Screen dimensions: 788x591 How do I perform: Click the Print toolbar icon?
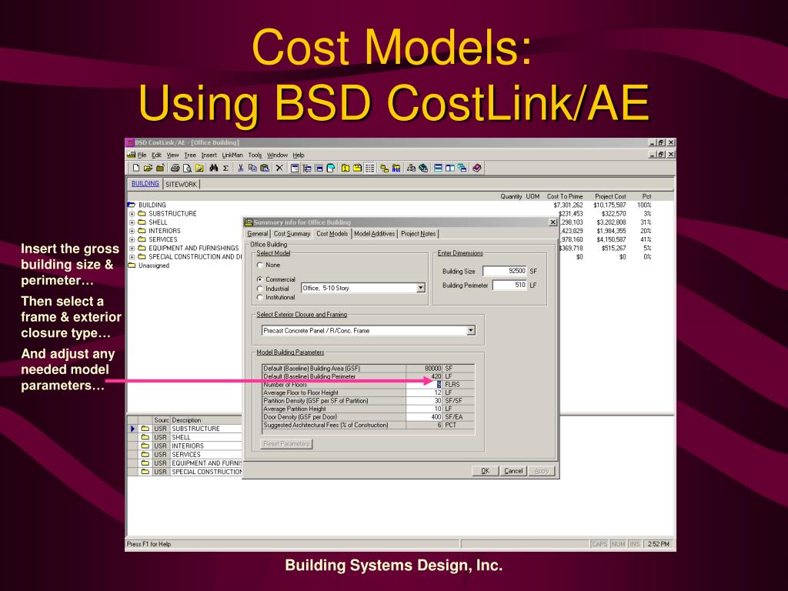coord(175,168)
